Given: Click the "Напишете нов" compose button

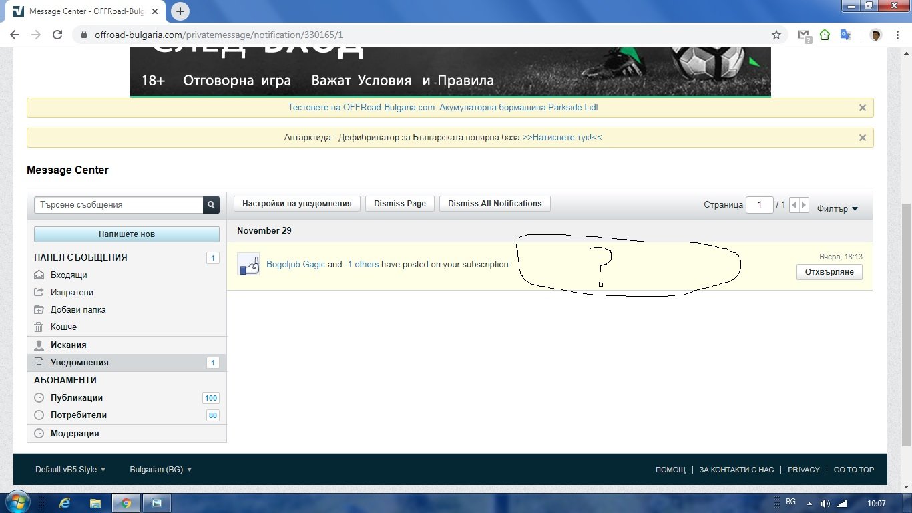Looking at the screenshot, I should 127,234.
